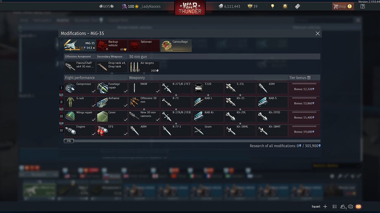This screenshot has width=380, height=213.
Task: Choose the T220 targeting pod modification
Action: (208, 88)
